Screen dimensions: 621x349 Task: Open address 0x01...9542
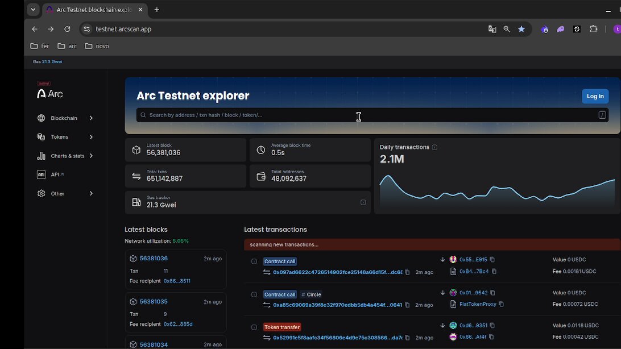click(x=473, y=293)
